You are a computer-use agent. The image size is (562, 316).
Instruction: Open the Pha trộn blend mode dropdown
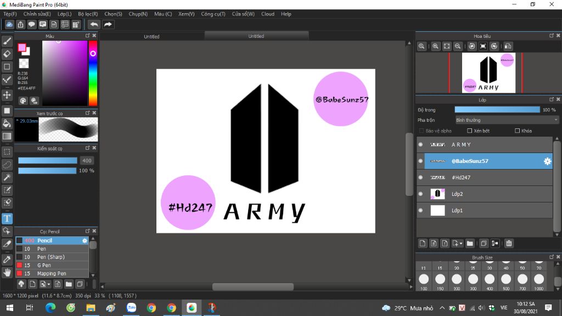coord(507,120)
